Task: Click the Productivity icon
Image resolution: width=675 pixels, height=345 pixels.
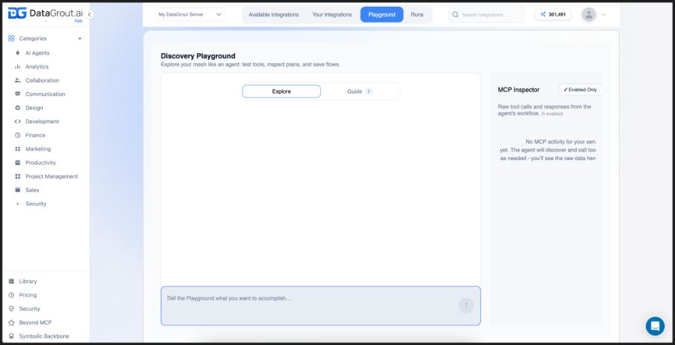Action: pos(18,163)
